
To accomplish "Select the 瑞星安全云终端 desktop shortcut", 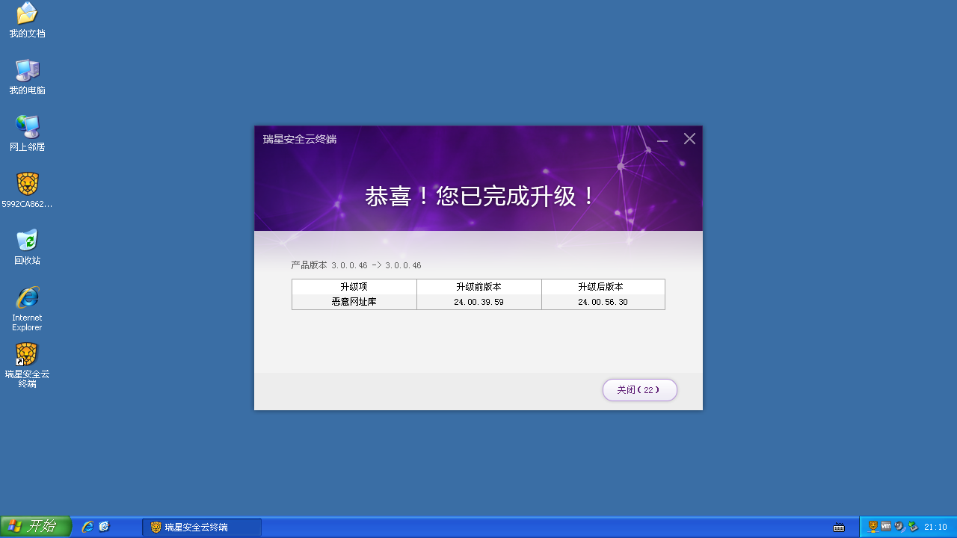I will [x=27, y=365].
